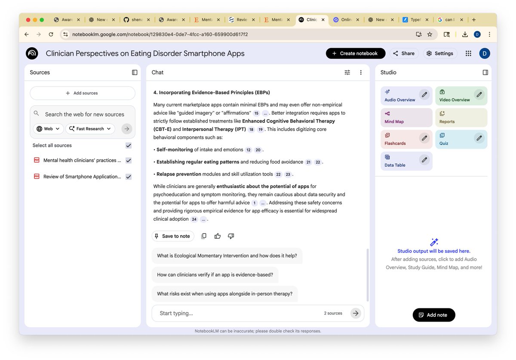Screen dimensions: 516x360
Task: Ask how clinicians verify evidence-based apps
Action: 215,275
